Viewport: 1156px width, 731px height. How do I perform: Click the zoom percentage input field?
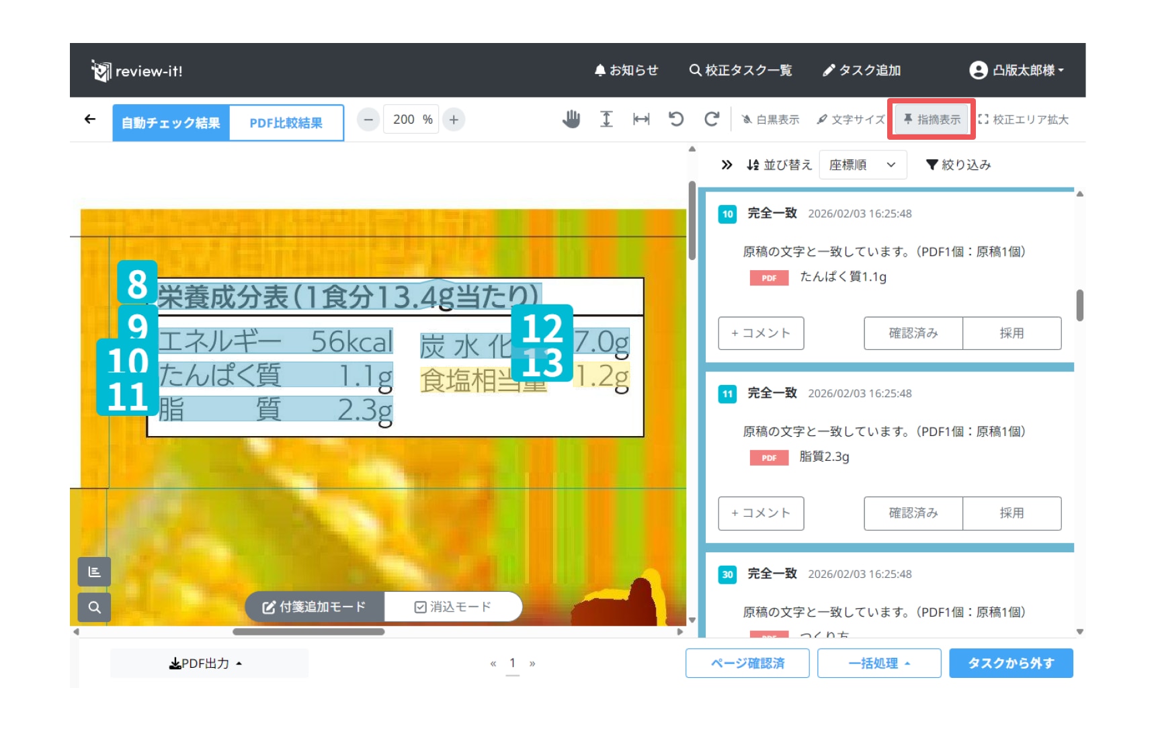[411, 120]
